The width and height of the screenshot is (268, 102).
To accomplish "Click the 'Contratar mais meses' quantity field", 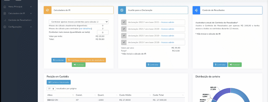I will point(103,32).
